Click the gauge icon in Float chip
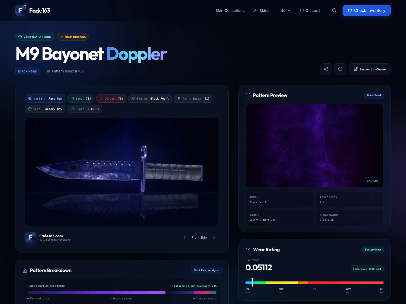Viewport: 406px width, 304px height. [x=72, y=109]
